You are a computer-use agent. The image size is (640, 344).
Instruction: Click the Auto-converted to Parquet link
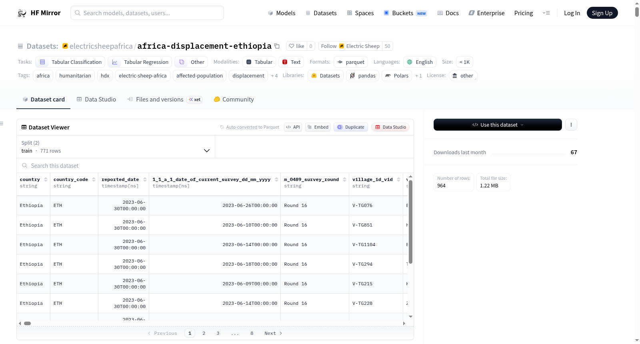(242, 127)
